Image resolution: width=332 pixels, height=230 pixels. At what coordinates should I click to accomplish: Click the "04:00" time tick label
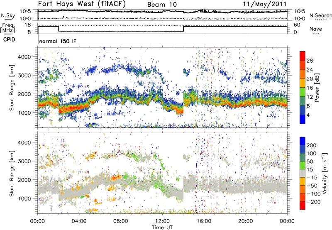(x=79, y=221)
